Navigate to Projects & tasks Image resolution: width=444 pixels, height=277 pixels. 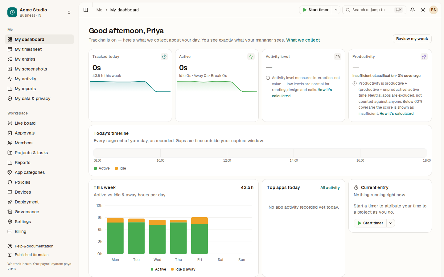pyautogui.click(x=39, y=153)
